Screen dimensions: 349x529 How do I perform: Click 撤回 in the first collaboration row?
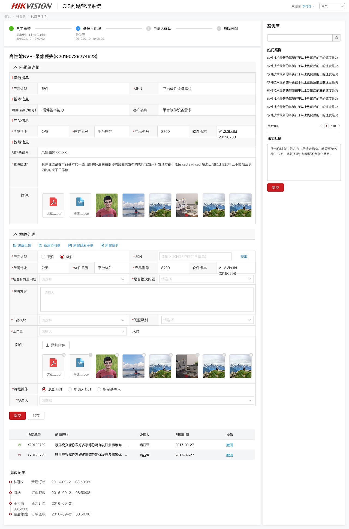click(230, 445)
